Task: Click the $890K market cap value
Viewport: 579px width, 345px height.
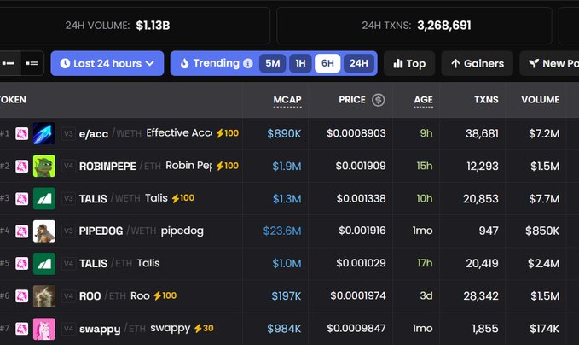Action: pyautogui.click(x=284, y=133)
